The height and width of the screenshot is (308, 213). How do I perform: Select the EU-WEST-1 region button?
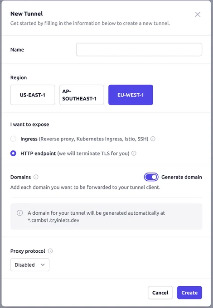(131, 95)
